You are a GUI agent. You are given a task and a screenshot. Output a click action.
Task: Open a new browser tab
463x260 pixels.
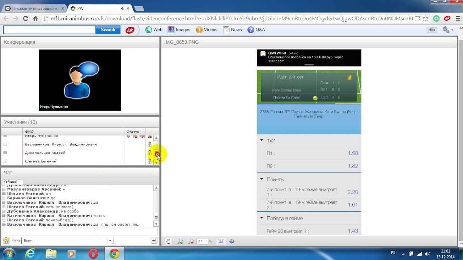(139, 9)
